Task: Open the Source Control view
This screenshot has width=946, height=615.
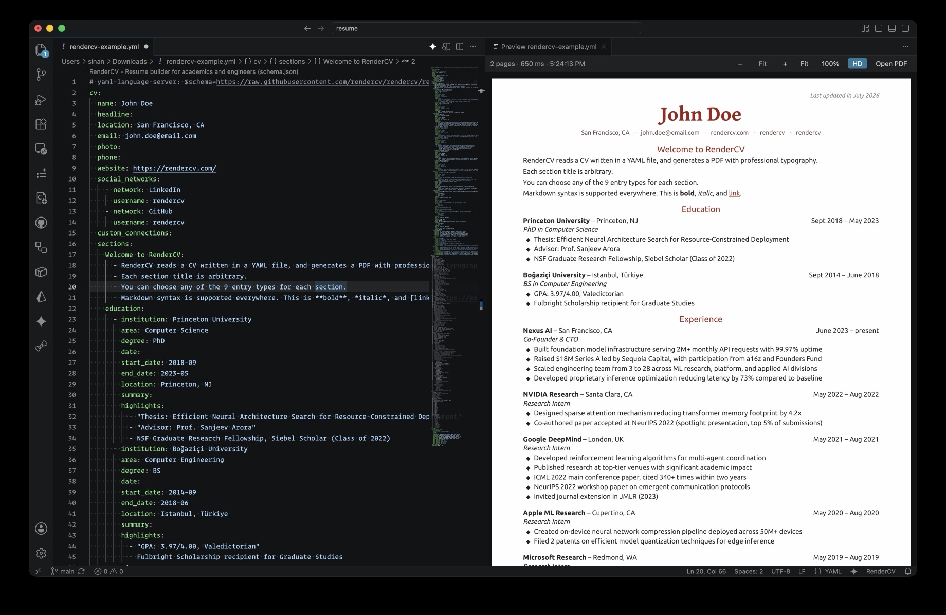Action: pos(41,75)
